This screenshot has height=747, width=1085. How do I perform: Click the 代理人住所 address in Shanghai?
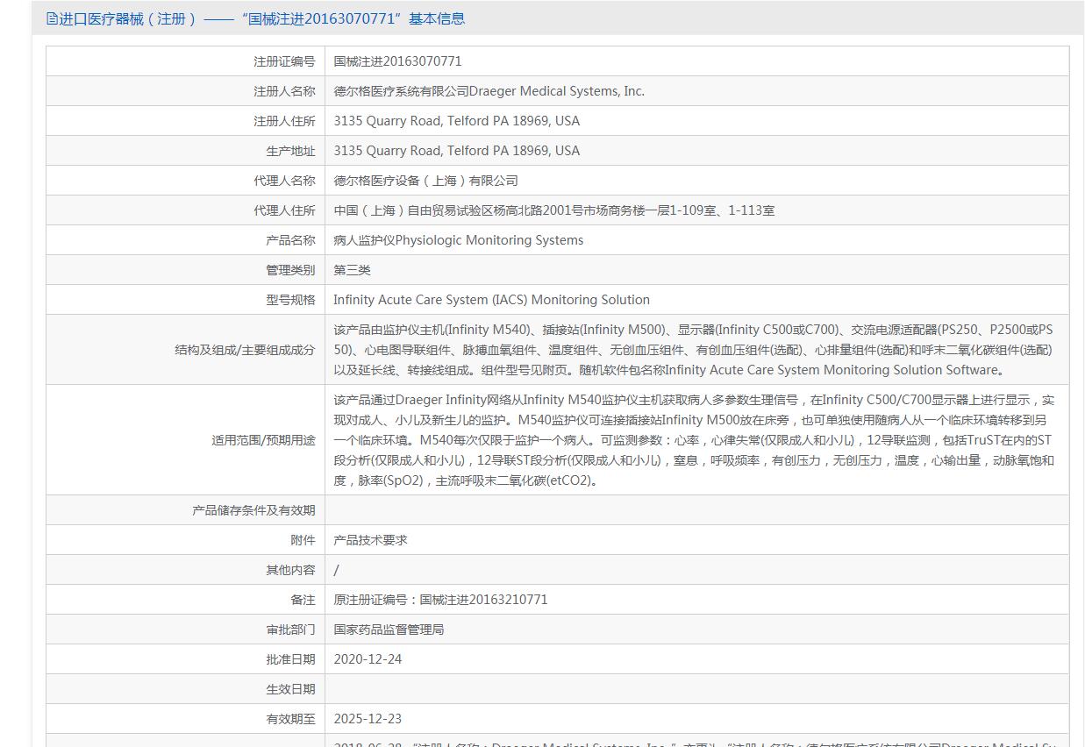553,210
